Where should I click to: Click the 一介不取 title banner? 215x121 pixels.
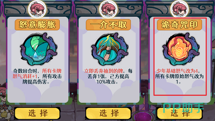click(x=108, y=25)
